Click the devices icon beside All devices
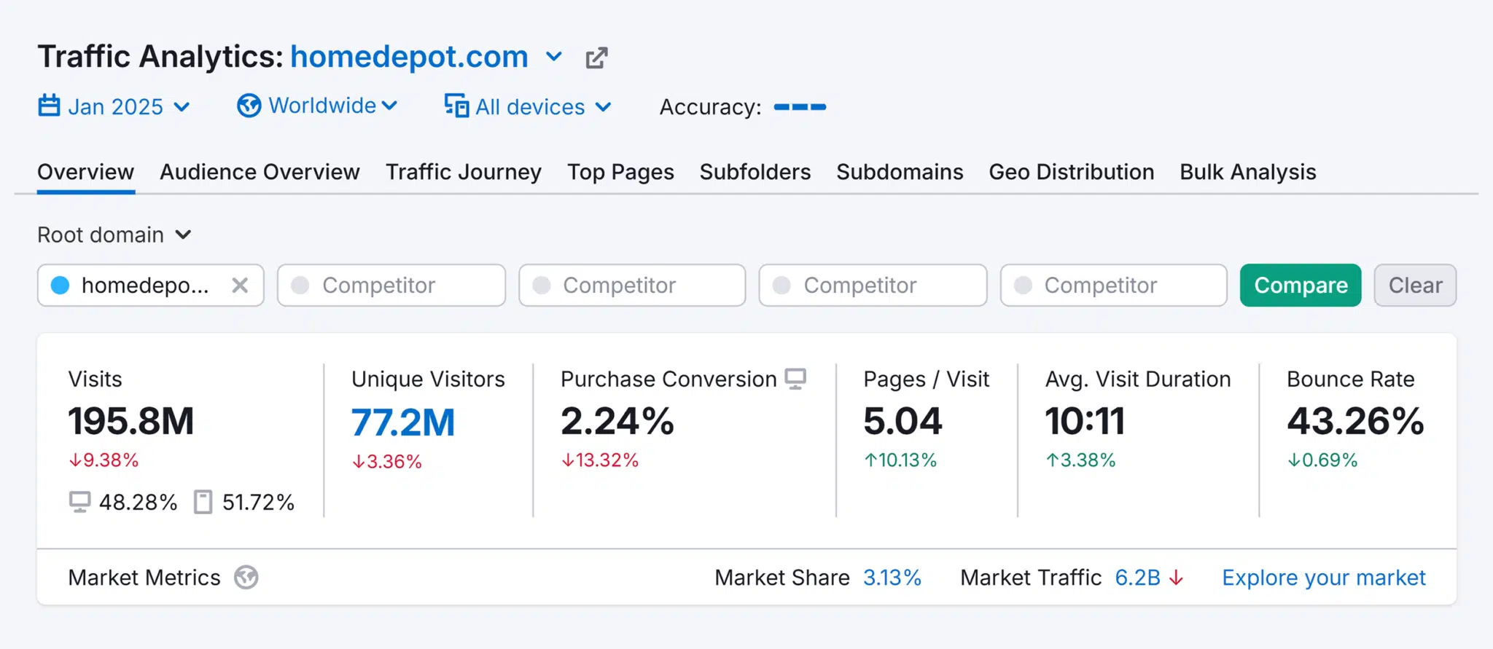1493x649 pixels. tap(456, 106)
